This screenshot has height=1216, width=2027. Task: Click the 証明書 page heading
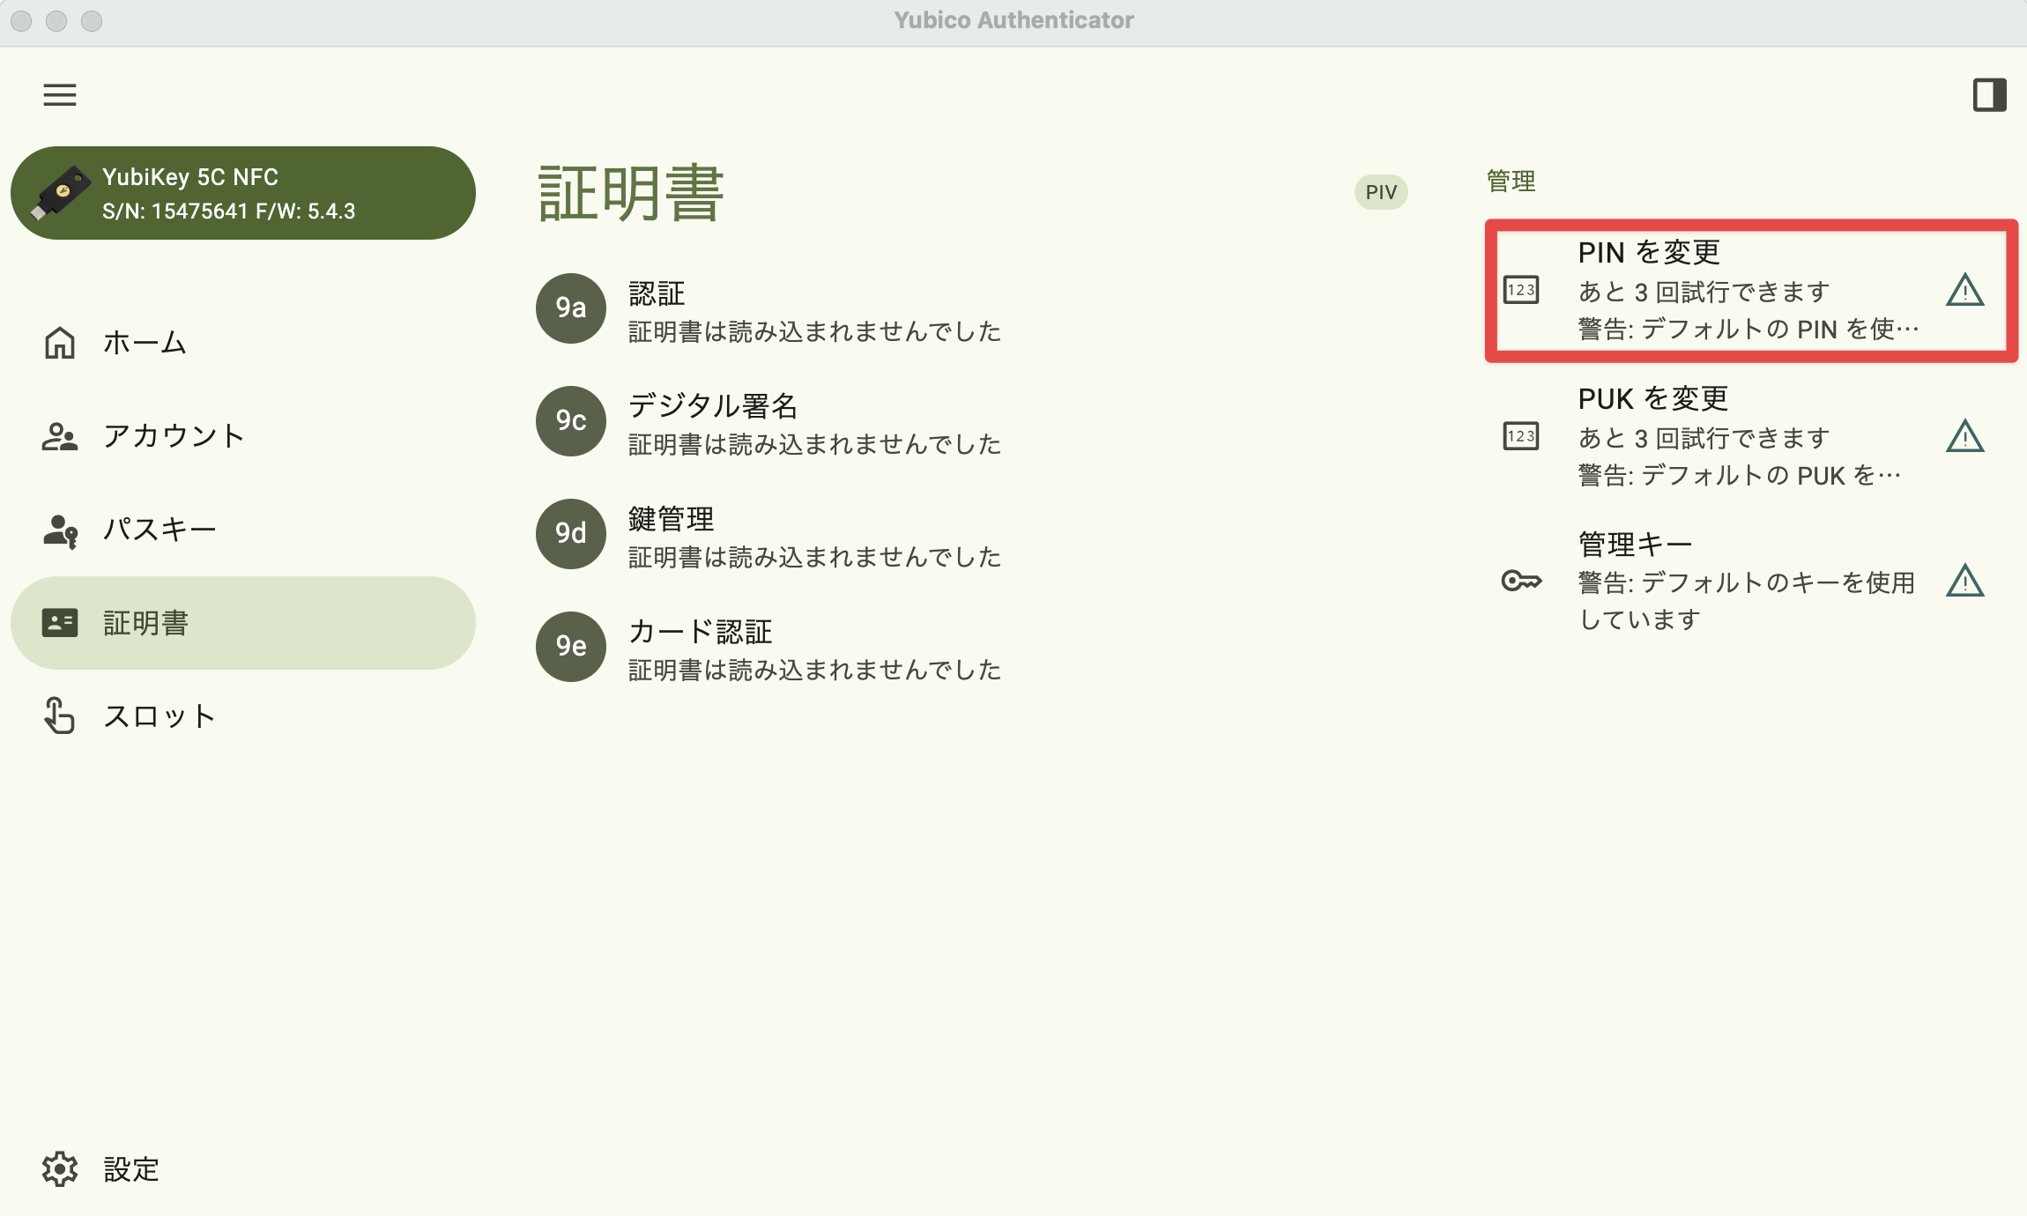(631, 192)
